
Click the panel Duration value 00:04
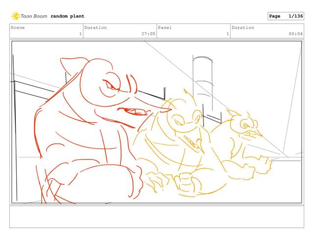(x=295, y=34)
